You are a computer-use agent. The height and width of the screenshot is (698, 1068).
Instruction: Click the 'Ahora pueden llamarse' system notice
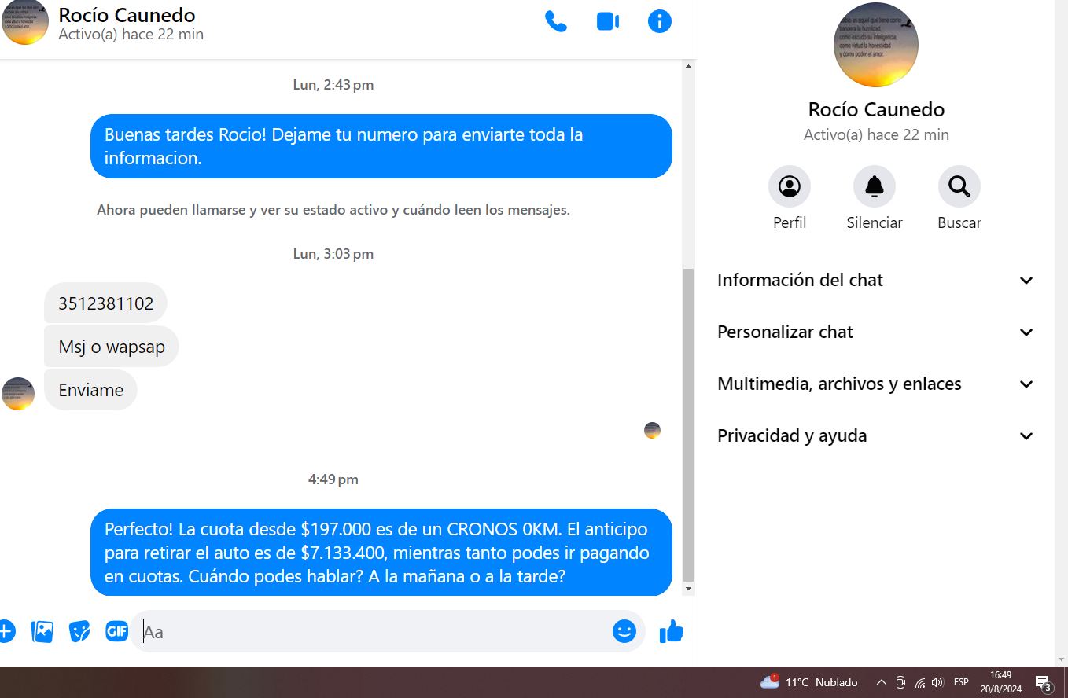point(333,210)
